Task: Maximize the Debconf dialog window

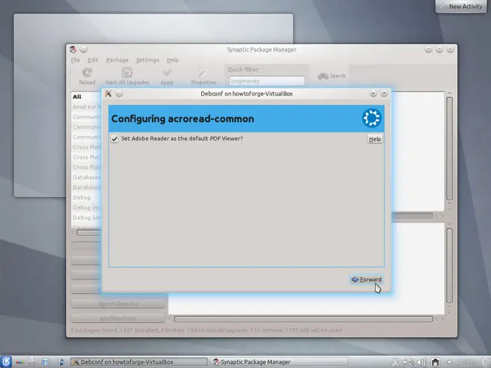Action: click(384, 93)
